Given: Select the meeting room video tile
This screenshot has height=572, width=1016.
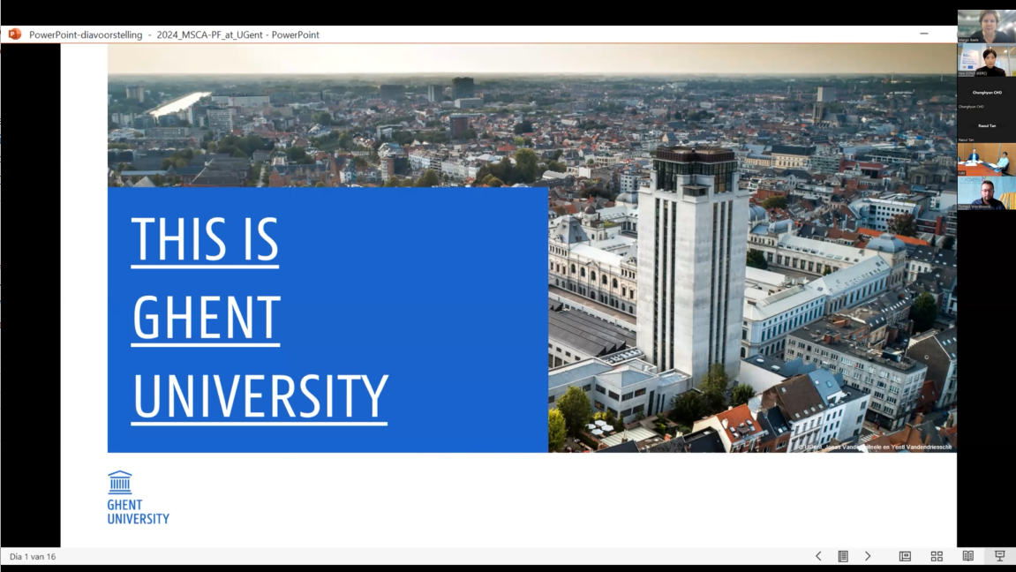Looking at the screenshot, I should pos(986,159).
